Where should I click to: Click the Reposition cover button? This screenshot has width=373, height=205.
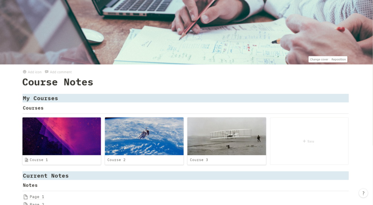pyautogui.click(x=338, y=59)
